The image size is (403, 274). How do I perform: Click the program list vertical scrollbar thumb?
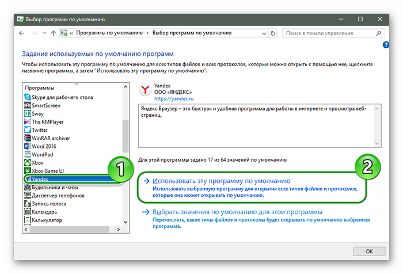click(126, 136)
